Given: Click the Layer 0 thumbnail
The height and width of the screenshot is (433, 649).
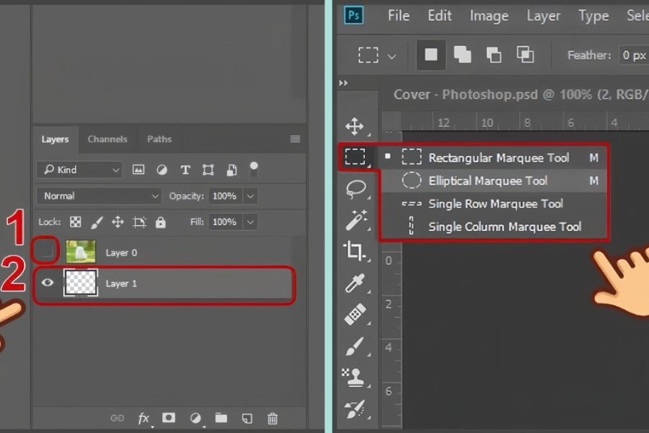Looking at the screenshot, I should [81, 252].
